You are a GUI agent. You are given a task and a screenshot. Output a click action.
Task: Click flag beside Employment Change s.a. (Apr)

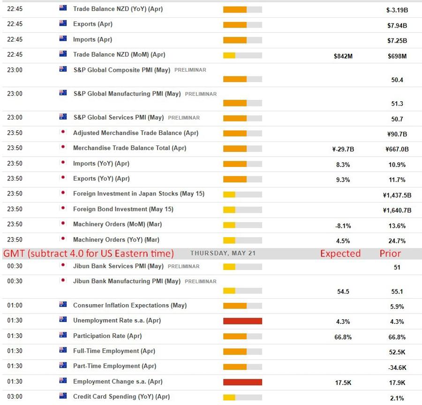pos(63,381)
